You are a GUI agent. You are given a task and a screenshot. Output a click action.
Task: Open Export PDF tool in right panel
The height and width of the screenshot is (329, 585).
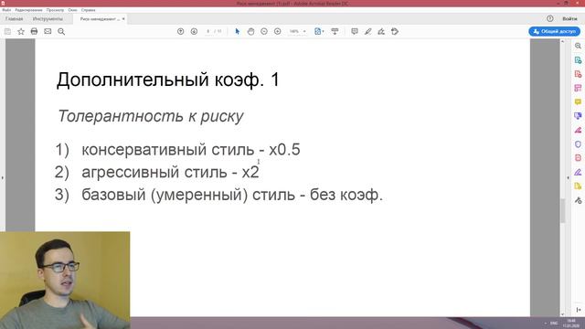pyautogui.click(x=578, y=60)
